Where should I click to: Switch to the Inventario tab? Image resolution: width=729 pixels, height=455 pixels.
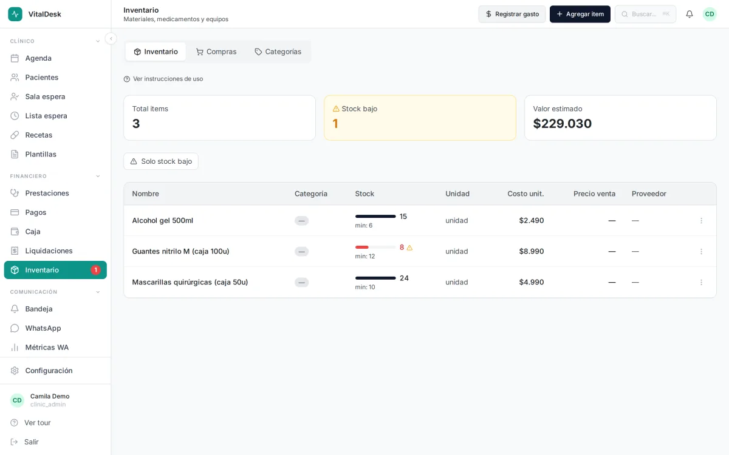coord(156,52)
